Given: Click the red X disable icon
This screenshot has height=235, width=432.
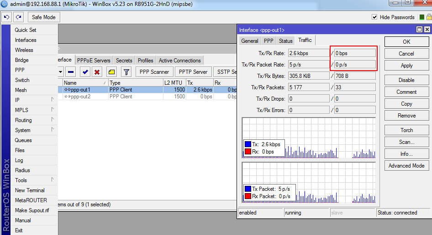Looking at the screenshot, I should (x=97, y=72).
